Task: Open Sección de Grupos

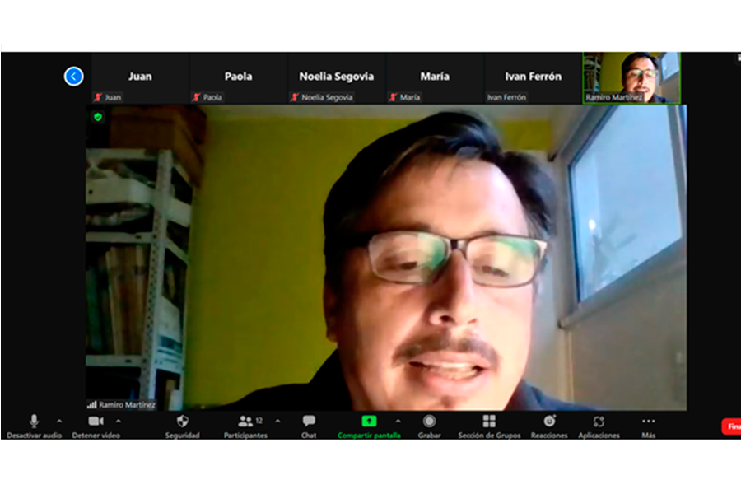Action: tap(489, 422)
